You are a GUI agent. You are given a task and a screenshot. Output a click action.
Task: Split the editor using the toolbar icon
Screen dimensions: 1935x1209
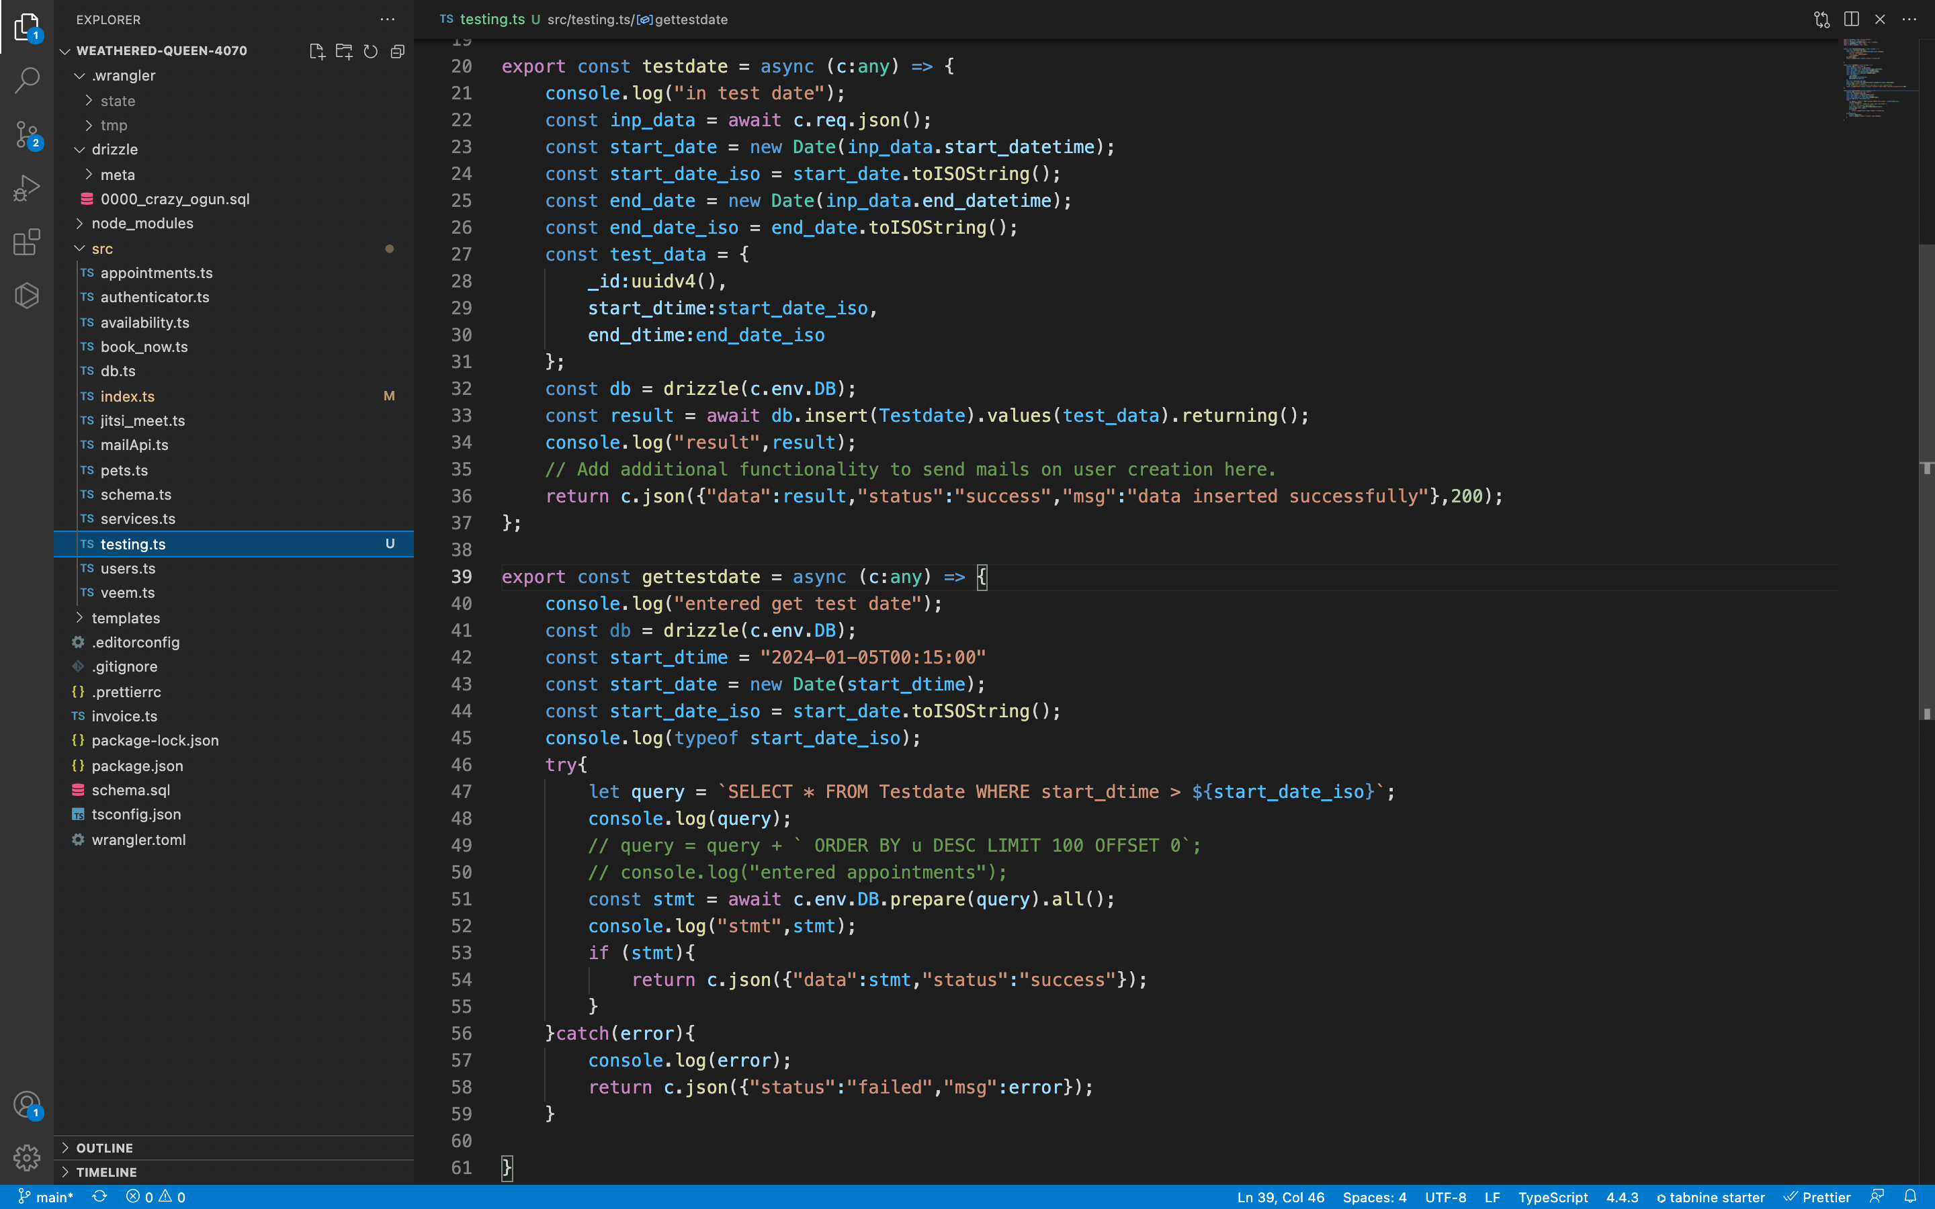coord(1851,19)
